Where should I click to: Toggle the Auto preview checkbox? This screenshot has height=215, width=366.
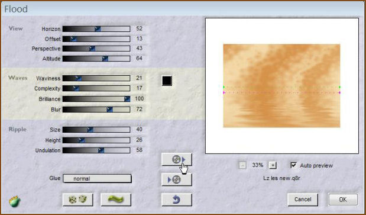click(x=293, y=165)
